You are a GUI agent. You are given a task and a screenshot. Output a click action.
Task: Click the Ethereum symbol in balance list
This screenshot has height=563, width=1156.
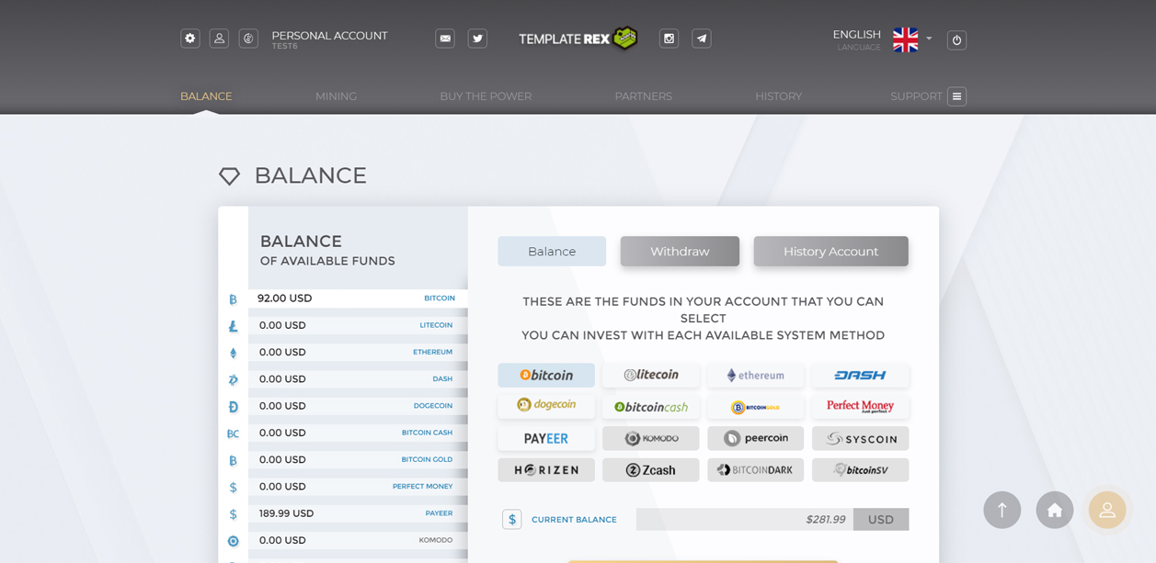(233, 353)
